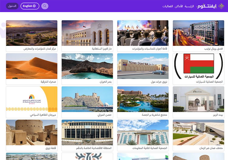Select the قاعة أجوان conference hall image
228x160 pixels.
pos(143,33)
